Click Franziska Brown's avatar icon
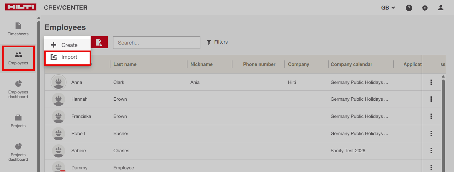The width and height of the screenshot is (454, 172). (x=59, y=116)
